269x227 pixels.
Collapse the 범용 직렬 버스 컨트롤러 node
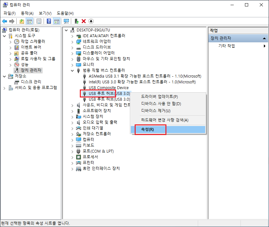coord(72,71)
